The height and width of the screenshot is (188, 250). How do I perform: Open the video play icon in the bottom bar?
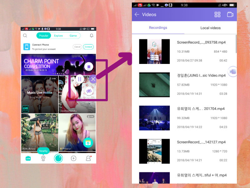73,158
